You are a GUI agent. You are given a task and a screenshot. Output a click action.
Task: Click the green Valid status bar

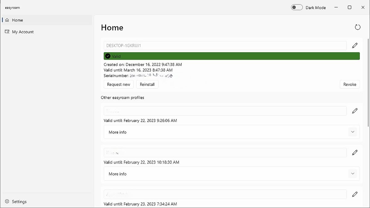(232, 56)
